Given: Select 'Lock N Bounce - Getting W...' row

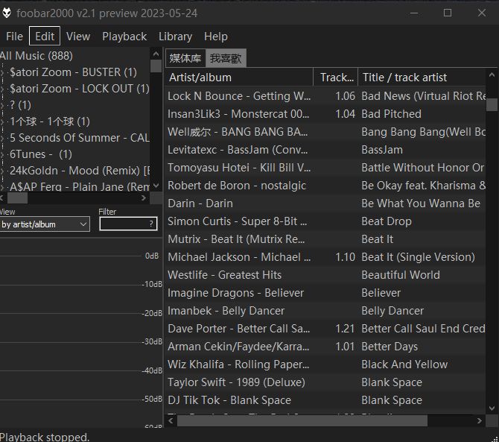Looking at the screenshot, I should [x=325, y=96].
